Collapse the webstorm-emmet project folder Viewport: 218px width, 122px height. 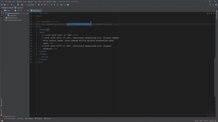point(4,13)
